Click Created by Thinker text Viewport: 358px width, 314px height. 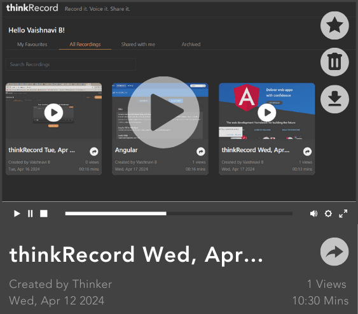60,284
